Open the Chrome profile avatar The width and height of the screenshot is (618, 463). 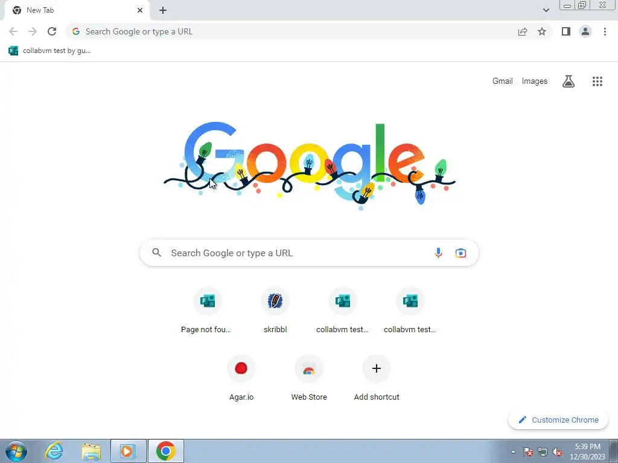tap(585, 31)
